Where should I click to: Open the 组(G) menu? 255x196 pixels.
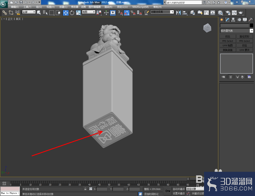[39, 7]
